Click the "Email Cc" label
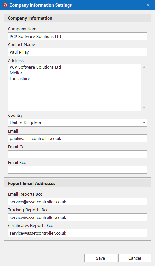This screenshot has height=266, width=155. click(x=16, y=147)
